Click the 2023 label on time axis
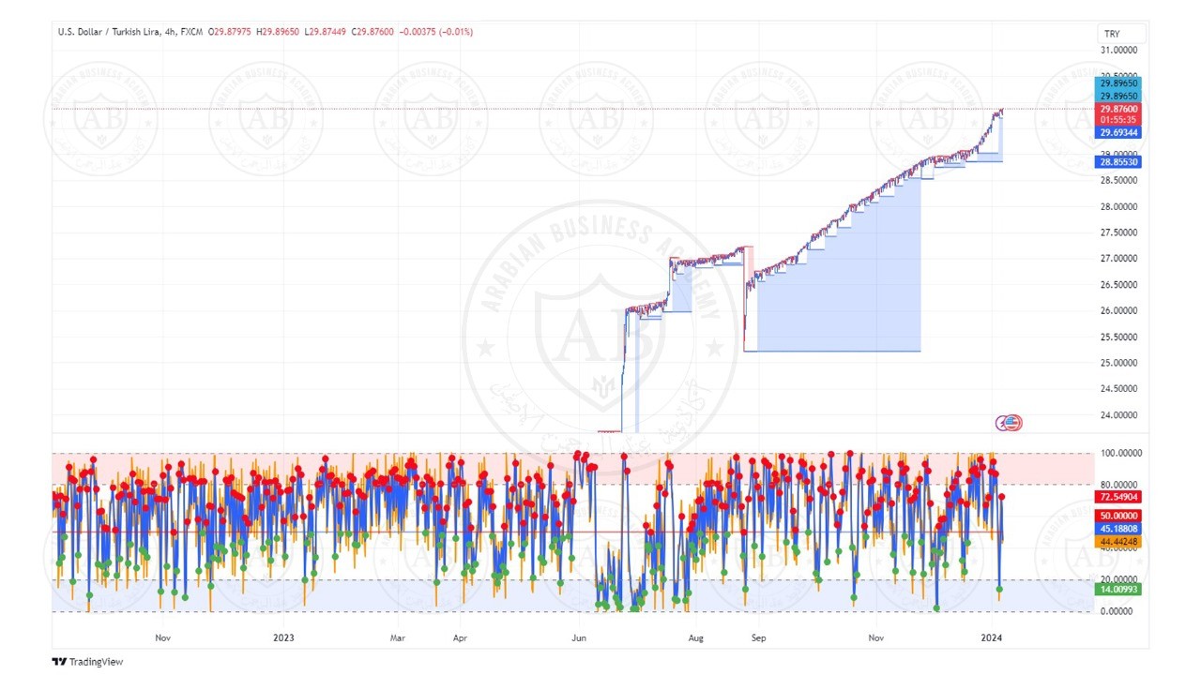 283,637
